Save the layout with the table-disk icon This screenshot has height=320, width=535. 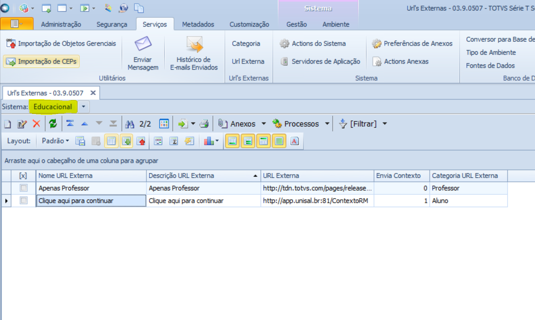pyautogui.click(x=80, y=141)
